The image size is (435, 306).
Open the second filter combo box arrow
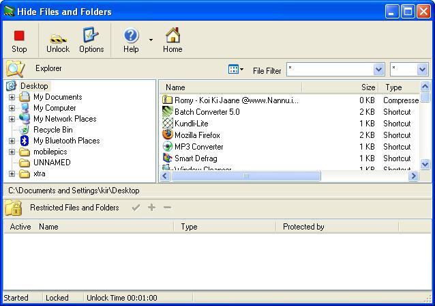click(x=422, y=69)
